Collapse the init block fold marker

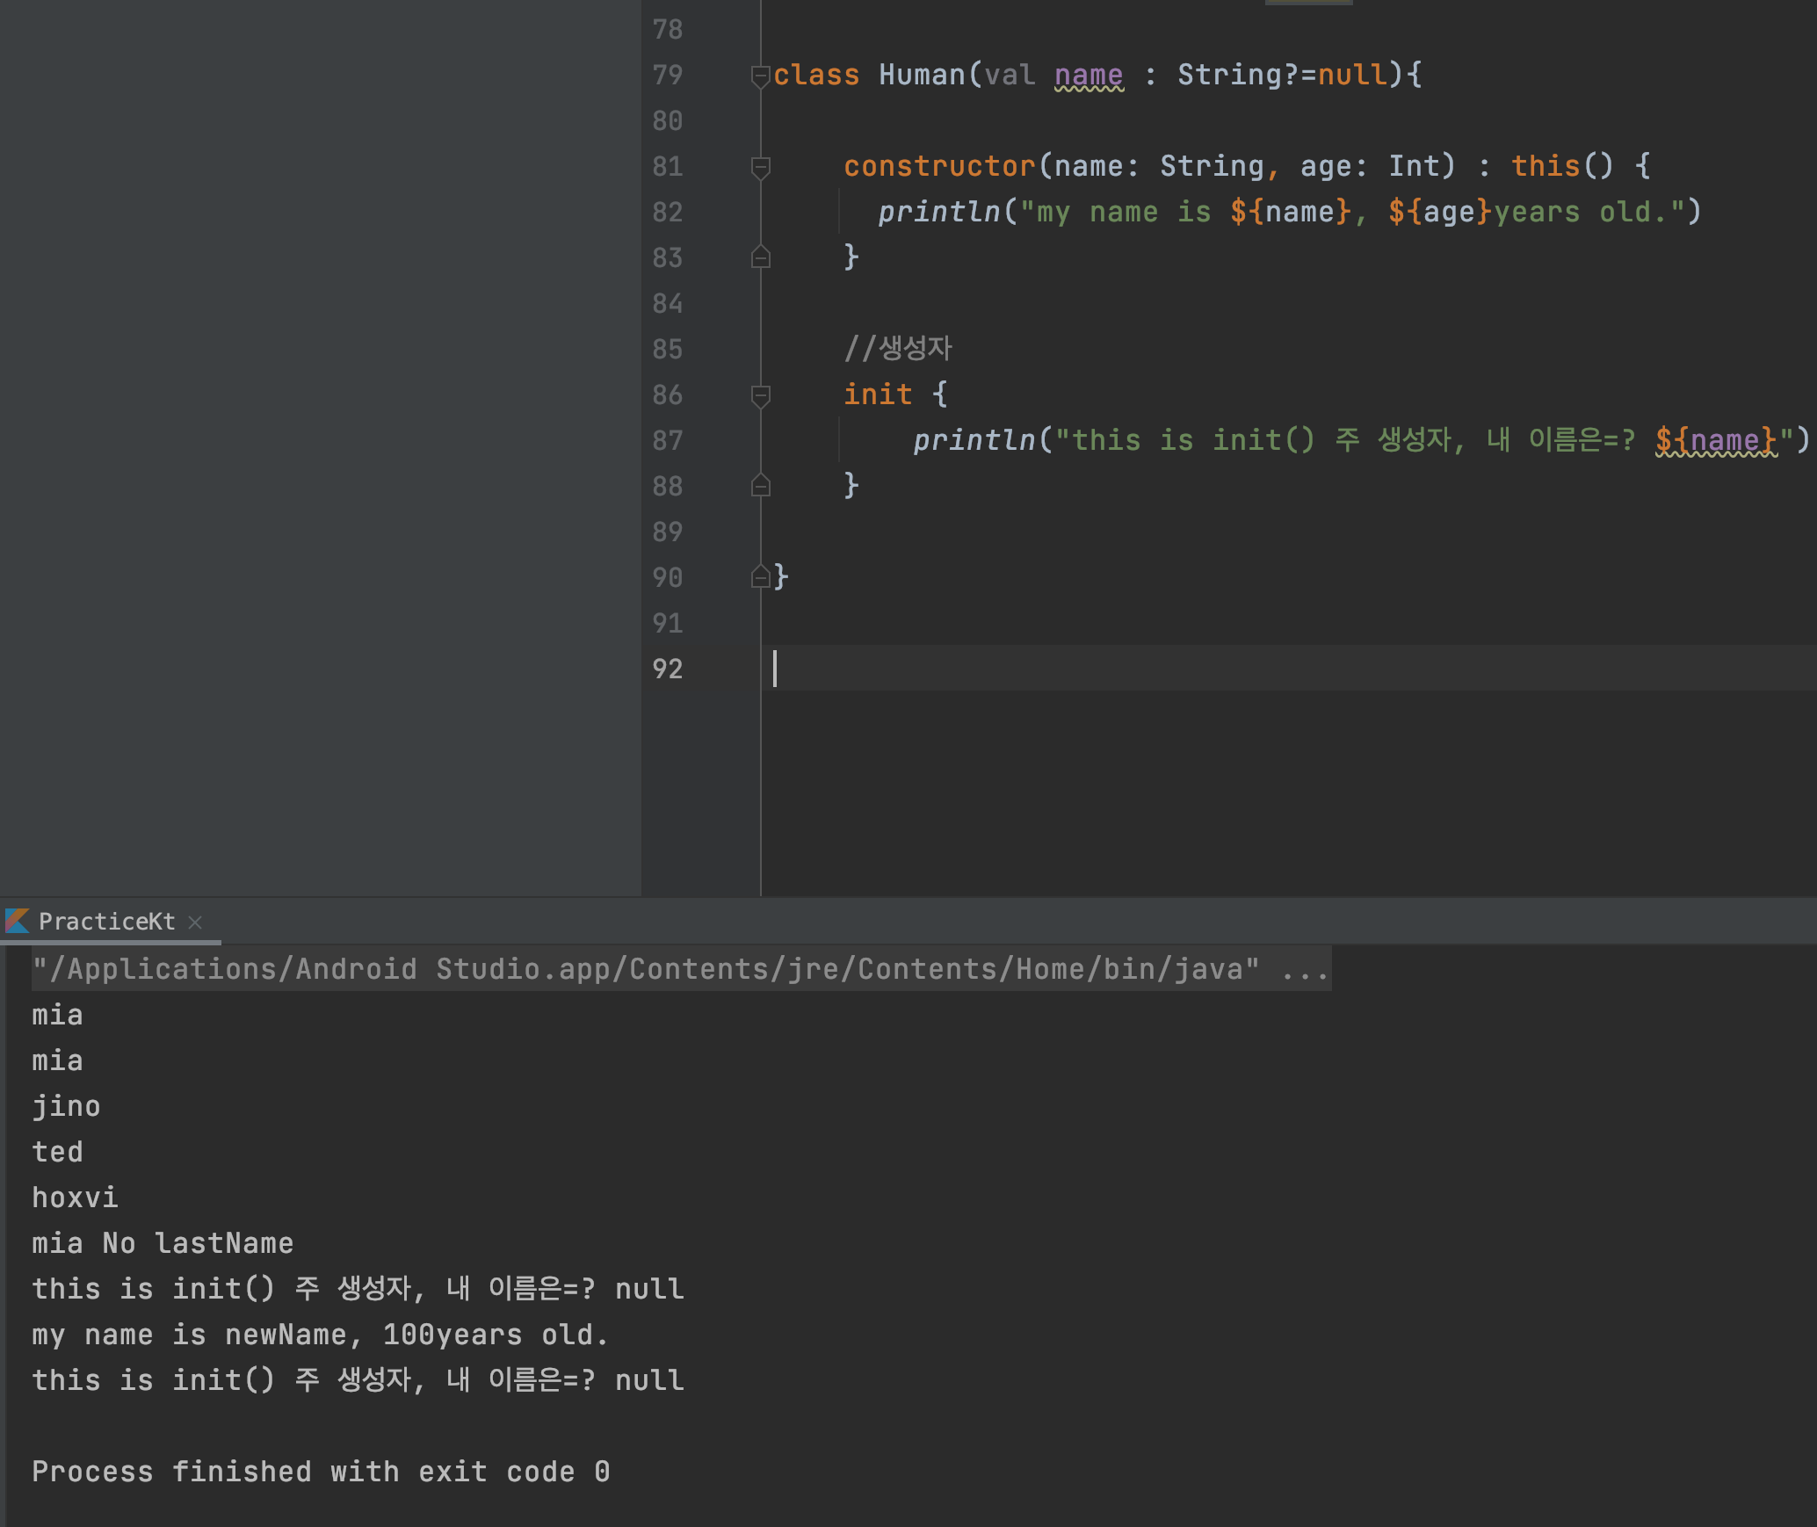[761, 395]
